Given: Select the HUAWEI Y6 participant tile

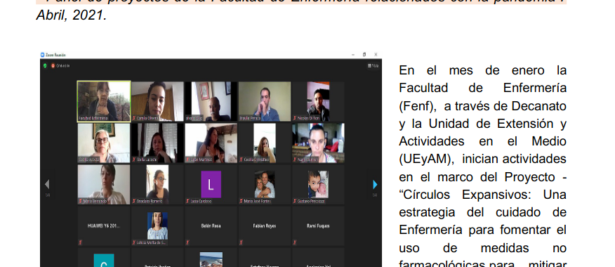Looking at the screenshot, I should [104, 226].
